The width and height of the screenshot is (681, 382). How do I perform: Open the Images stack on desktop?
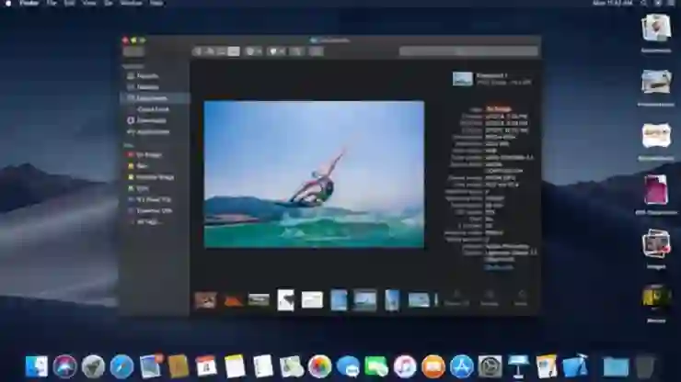point(656,248)
